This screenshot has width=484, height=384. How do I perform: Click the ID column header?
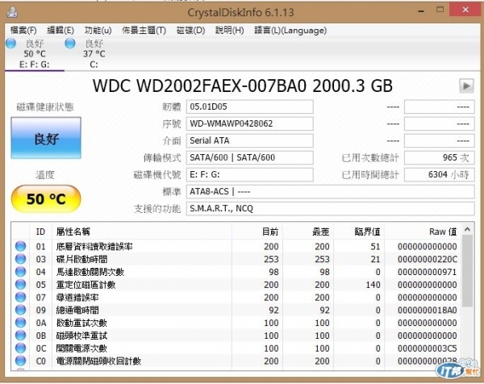pos(40,232)
